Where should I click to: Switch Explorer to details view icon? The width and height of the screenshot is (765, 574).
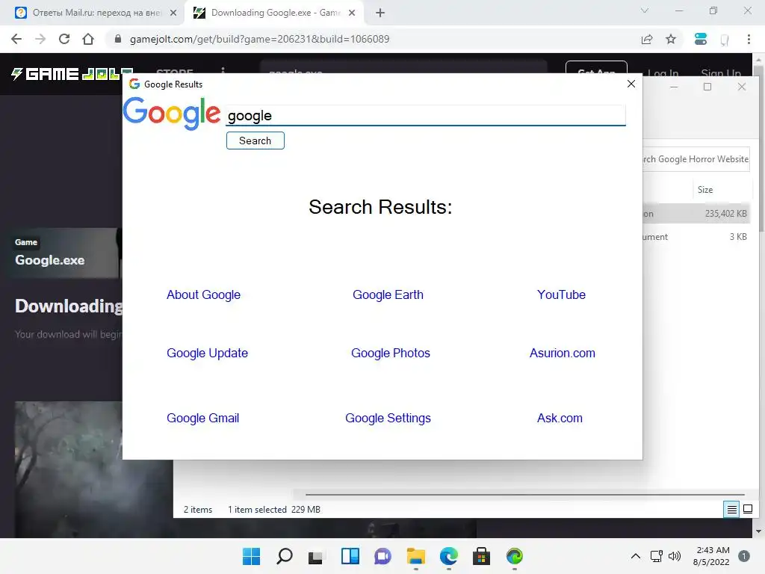732,510
